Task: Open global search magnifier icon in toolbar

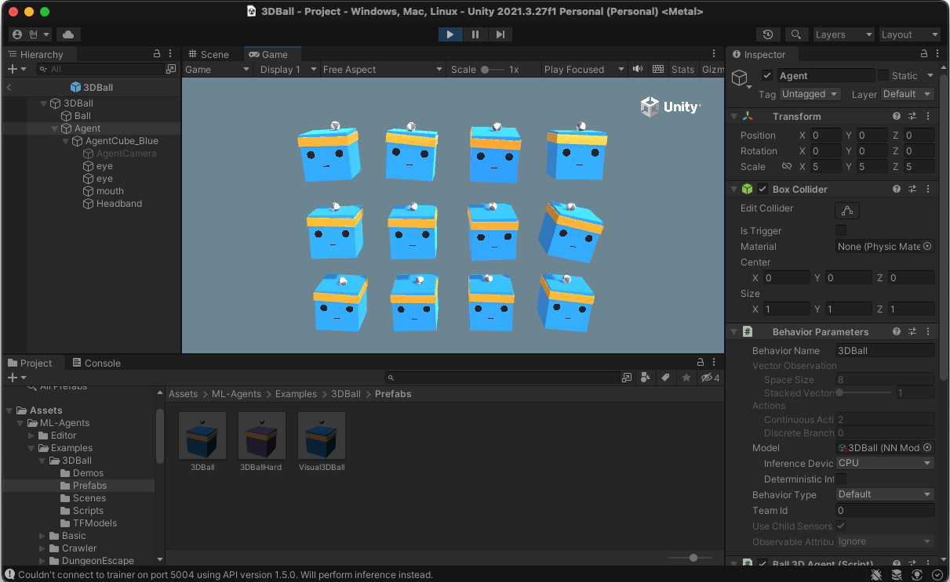Action: (796, 34)
